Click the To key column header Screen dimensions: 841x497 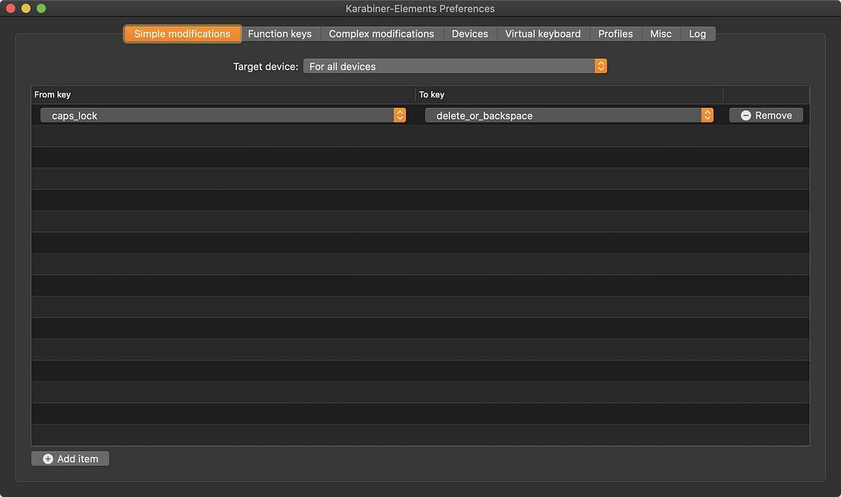point(569,94)
